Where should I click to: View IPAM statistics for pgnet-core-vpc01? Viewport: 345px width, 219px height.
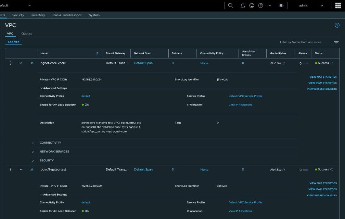pos(322,83)
